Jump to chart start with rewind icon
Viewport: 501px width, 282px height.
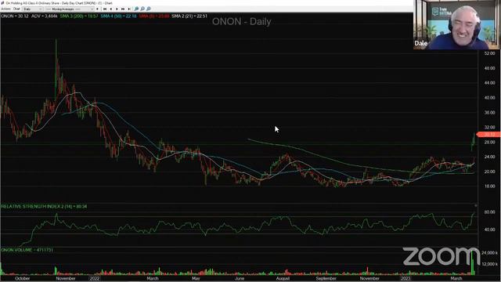pyautogui.click(x=105, y=9)
